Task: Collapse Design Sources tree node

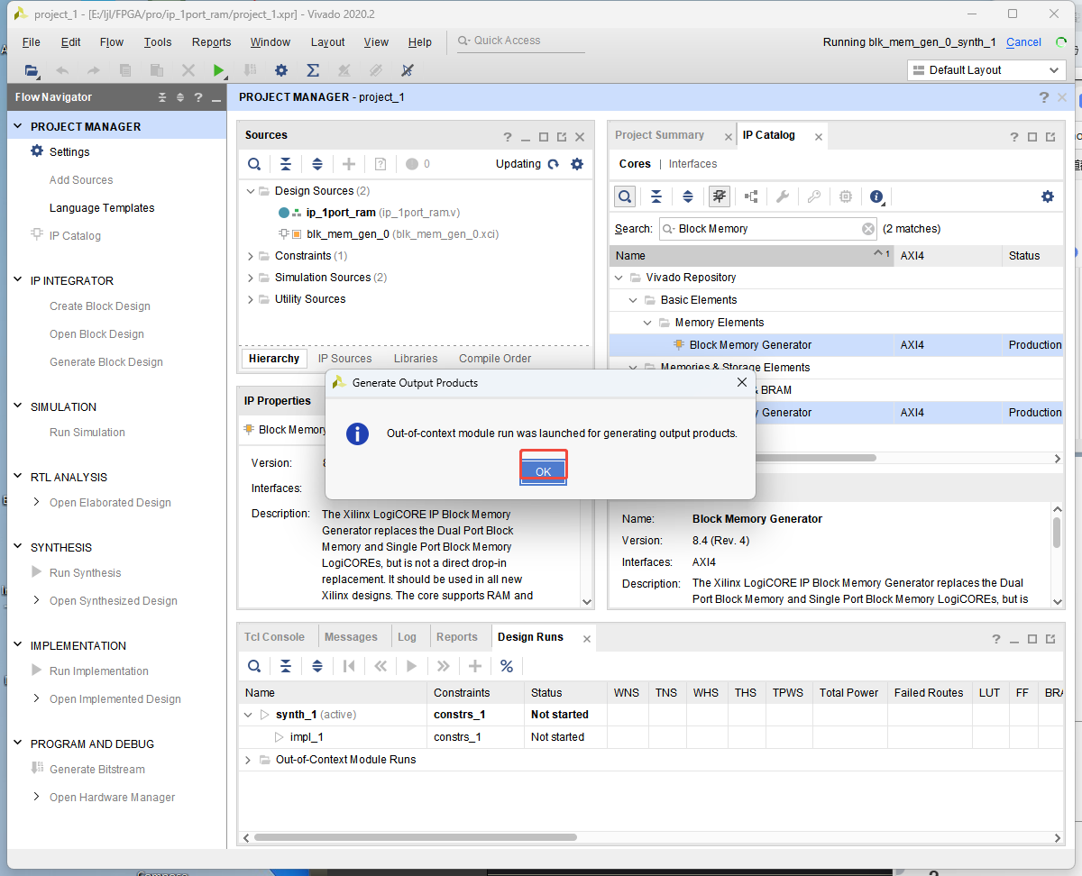Action: pos(251,191)
